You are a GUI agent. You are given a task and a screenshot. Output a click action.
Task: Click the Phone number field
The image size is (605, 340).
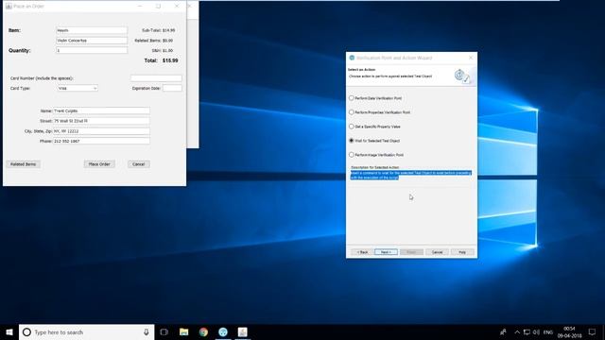click(x=101, y=141)
